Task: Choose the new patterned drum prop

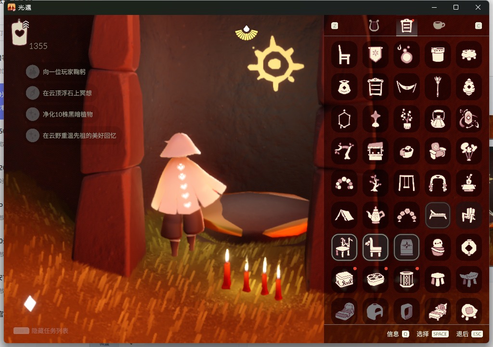Action: (x=406, y=280)
